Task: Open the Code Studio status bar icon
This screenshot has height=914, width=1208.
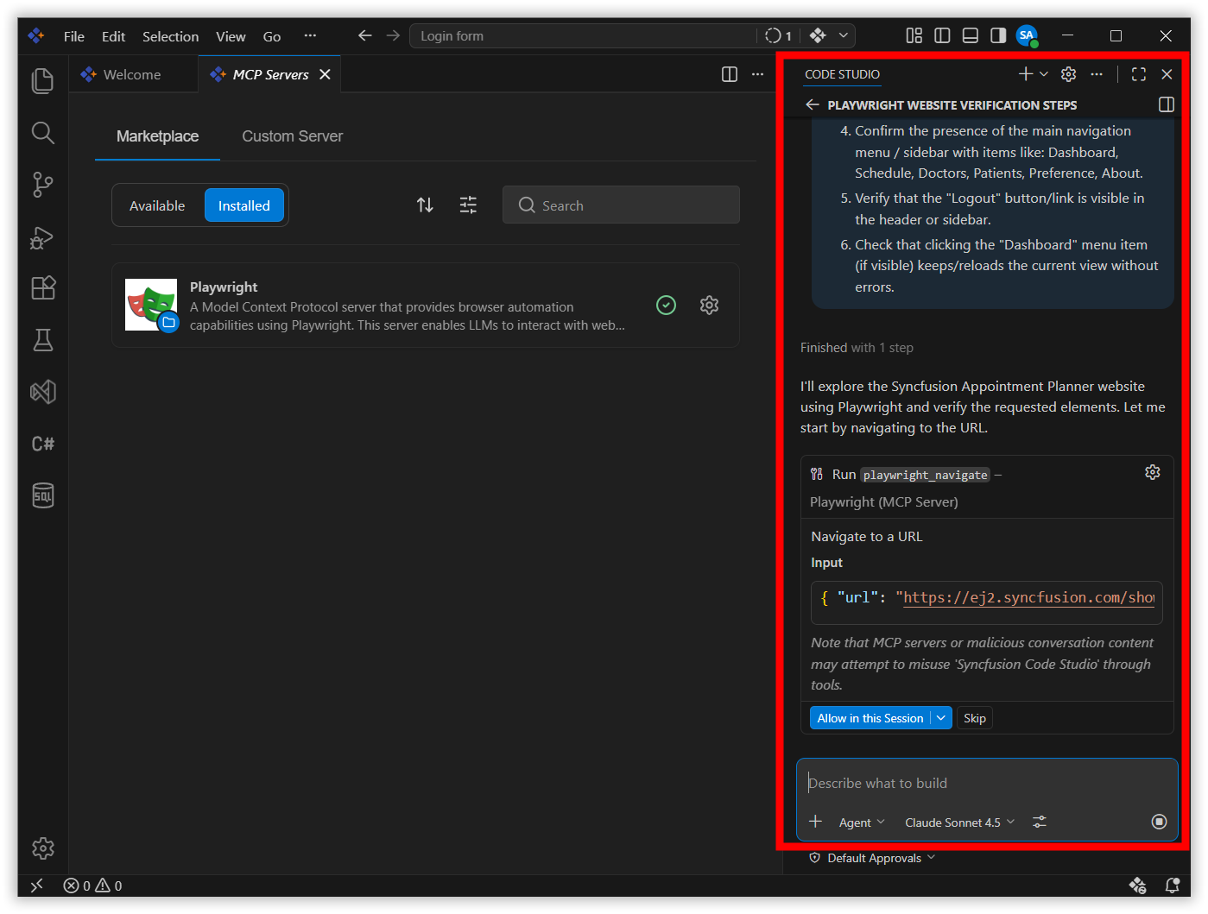Action: tap(1138, 886)
